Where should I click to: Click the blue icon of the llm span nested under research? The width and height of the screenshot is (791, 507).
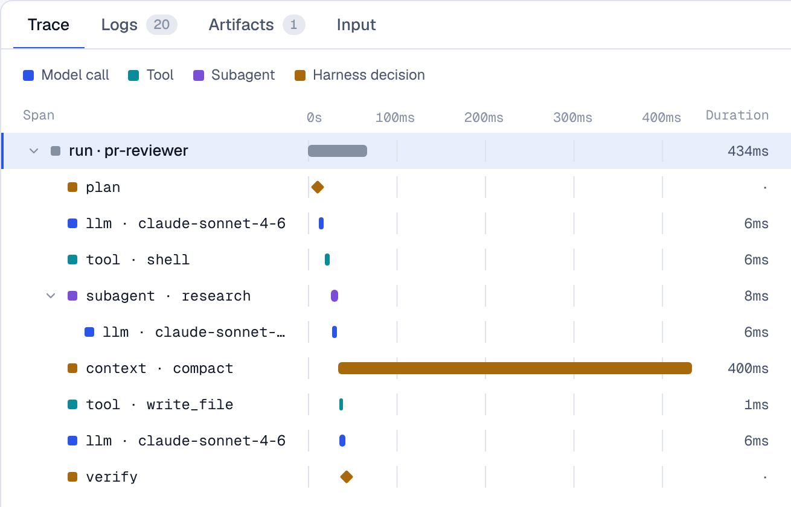89,332
